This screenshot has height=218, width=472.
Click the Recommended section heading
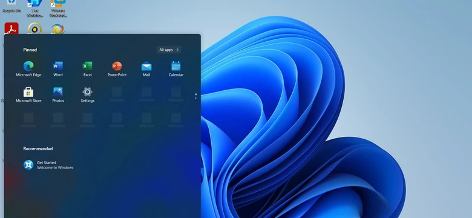38,149
